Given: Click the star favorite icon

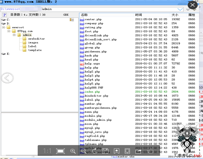Looking at the screenshot, I should (116, 151).
